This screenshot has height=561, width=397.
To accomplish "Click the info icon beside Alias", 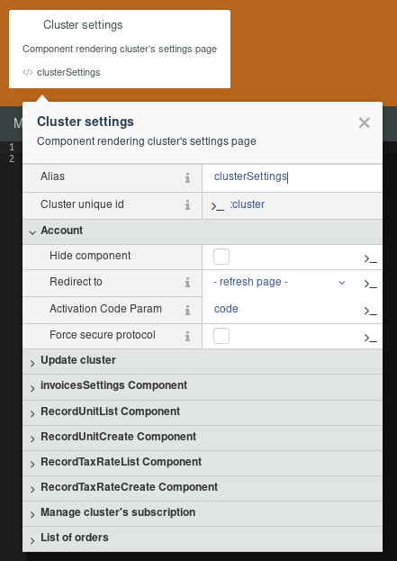I will (x=187, y=177).
